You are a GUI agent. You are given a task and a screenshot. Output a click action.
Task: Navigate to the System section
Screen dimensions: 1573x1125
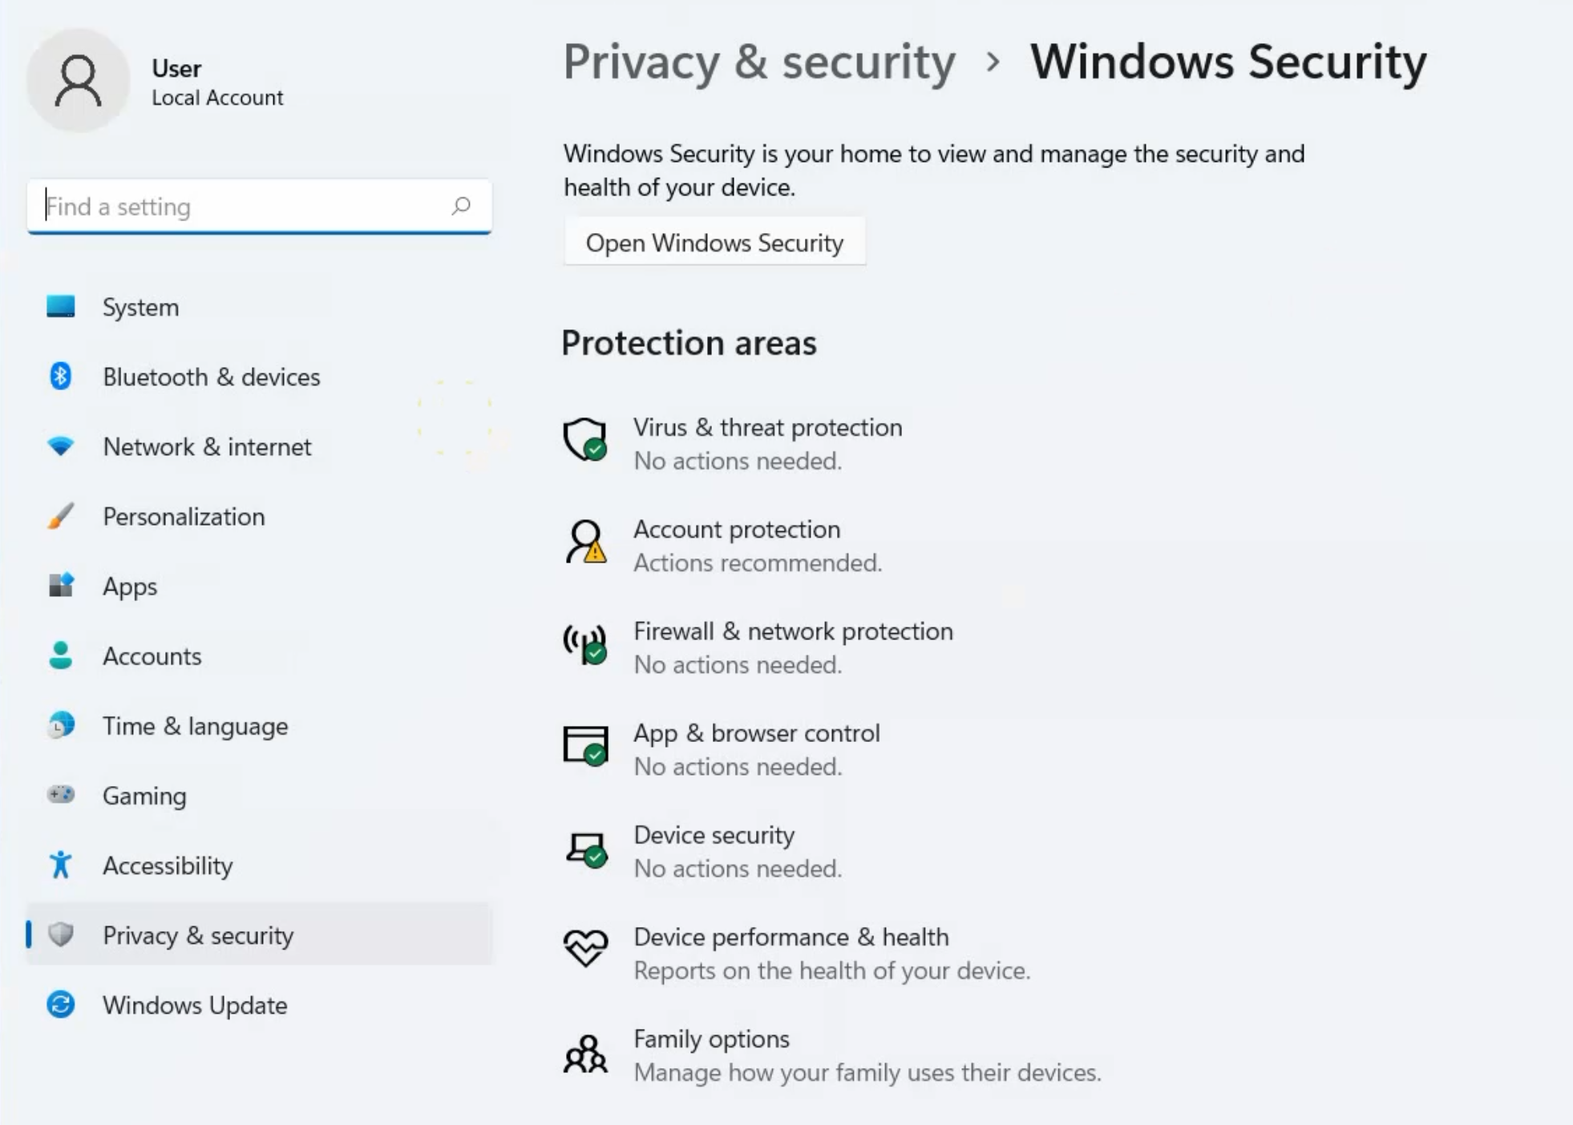140,307
